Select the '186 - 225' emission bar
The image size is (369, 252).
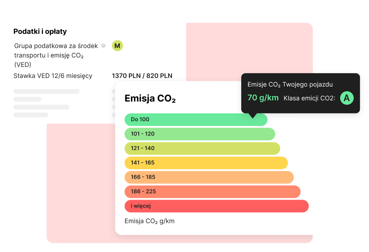pyautogui.click(x=212, y=191)
